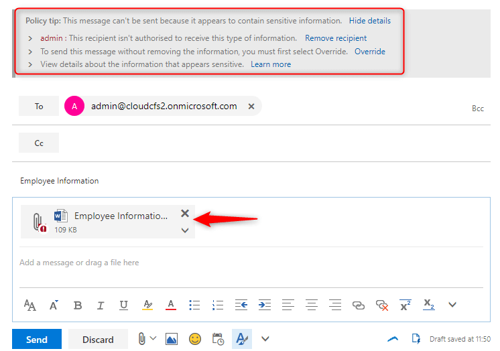Insert a bulleted list
This screenshot has height=351, width=500.
click(194, 305)
